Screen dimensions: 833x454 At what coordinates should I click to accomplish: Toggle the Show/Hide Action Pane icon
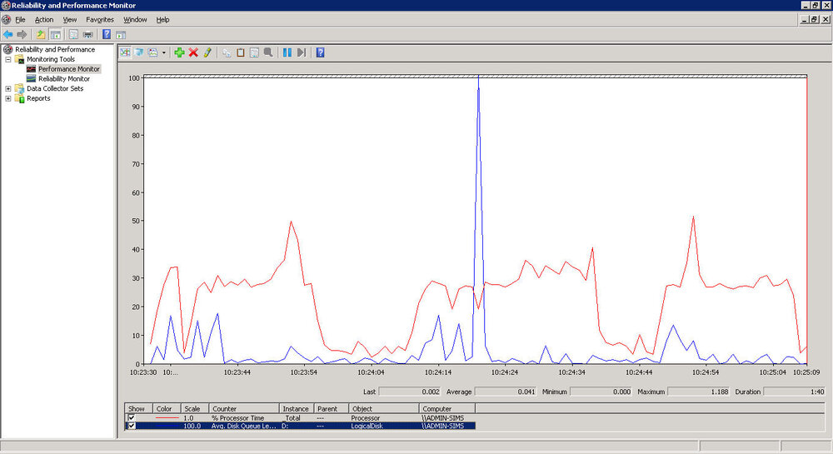coord(121,35)
